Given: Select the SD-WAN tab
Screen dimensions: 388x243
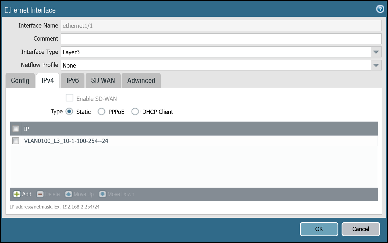Looking at the screenshot, I should 103,80.
